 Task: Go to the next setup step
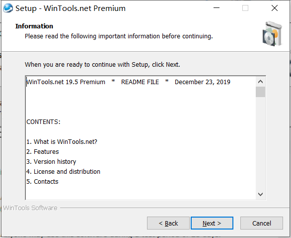tap(212, 223)
